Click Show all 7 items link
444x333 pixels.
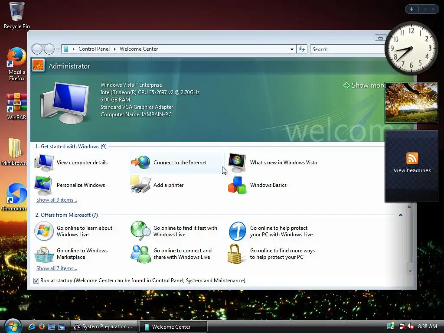tap(57, 268)
